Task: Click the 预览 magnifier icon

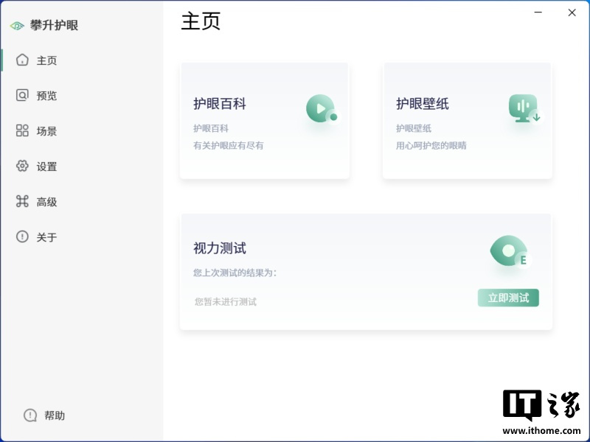Action: [x=22, y=96]
